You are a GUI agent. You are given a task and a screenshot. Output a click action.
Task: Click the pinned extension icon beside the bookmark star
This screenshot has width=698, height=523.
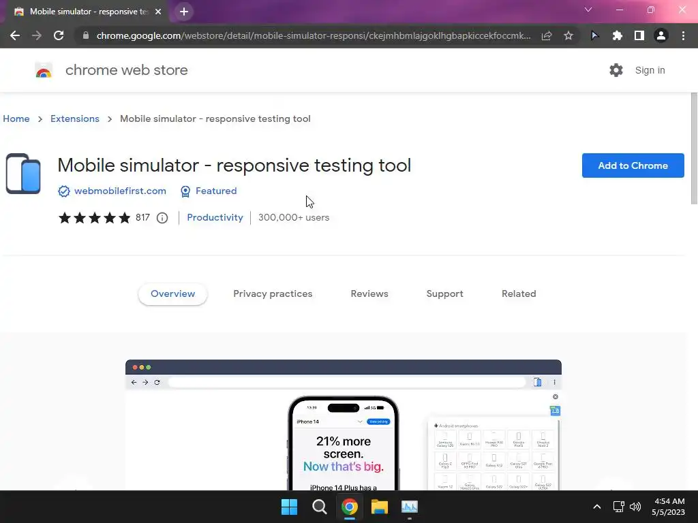(x=594, y=35)
